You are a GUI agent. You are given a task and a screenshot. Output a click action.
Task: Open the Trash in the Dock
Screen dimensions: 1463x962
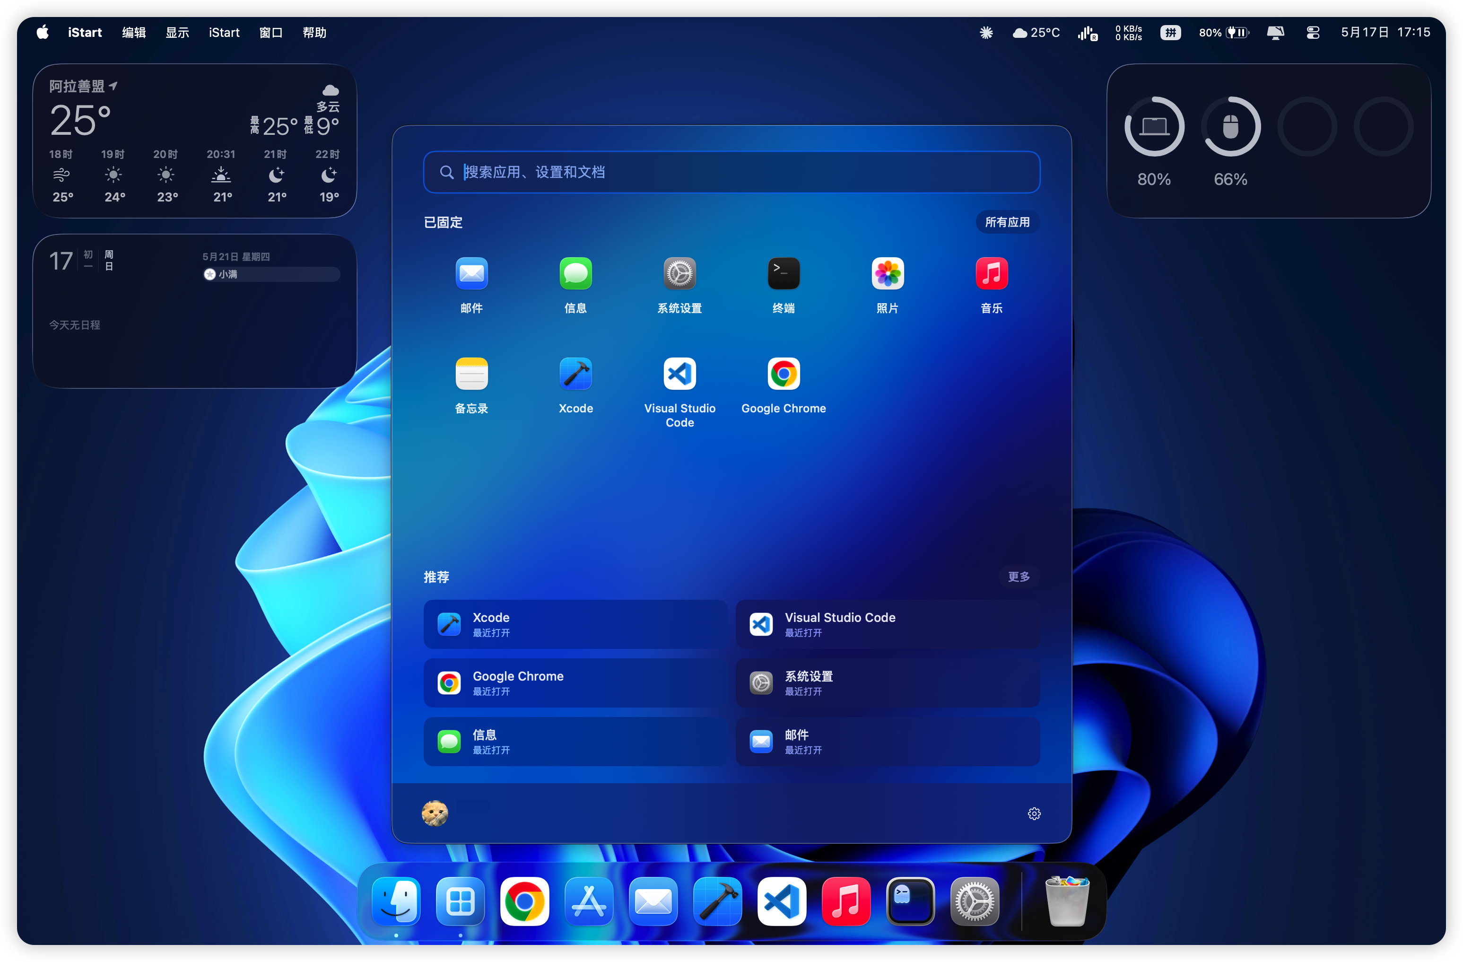1067,902
